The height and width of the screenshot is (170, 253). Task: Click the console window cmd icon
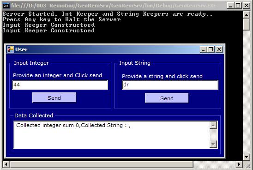tap(6, 6)
